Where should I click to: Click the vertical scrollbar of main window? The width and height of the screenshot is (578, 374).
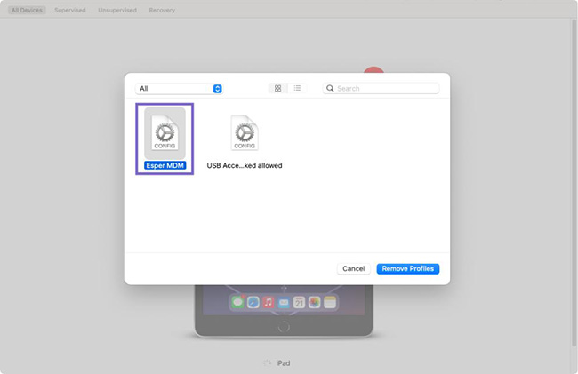click(x=574, y=182)
